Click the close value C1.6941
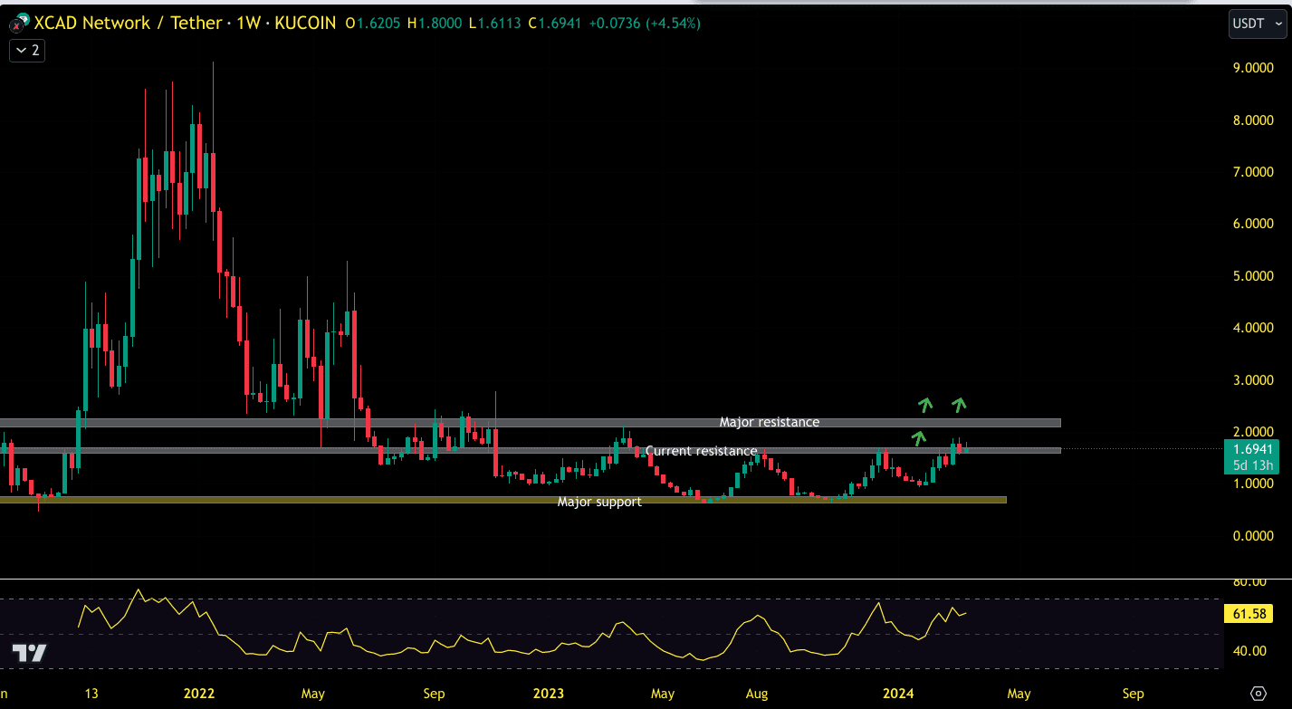 pos(554,24)
